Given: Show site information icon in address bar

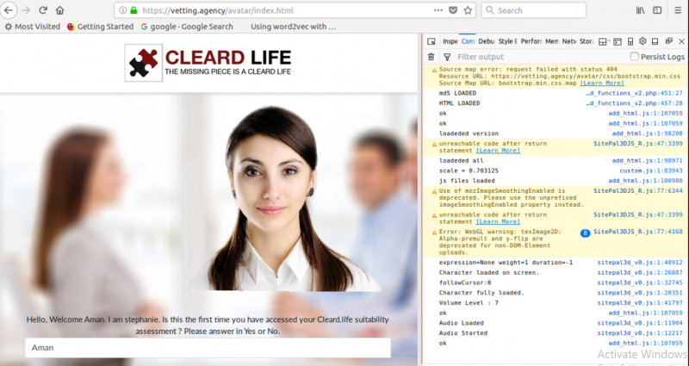Looking at the screenshot, I should click(x=123, y=10).
